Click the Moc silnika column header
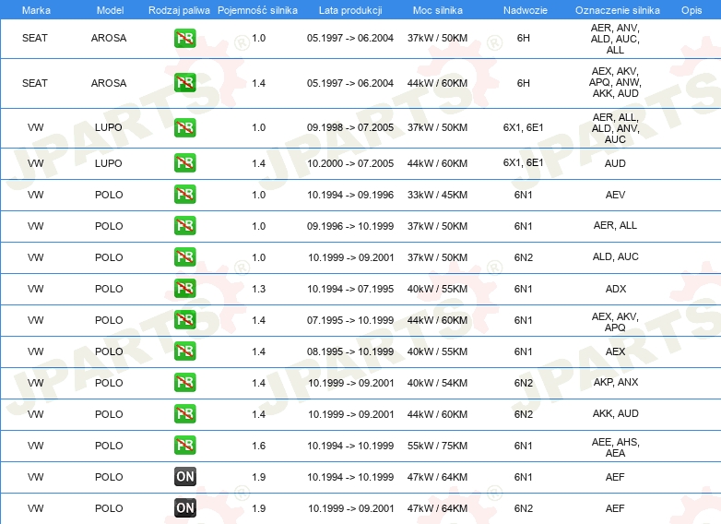Image resolution: width=721 pixels, height=524 pixels. [437, 10]
